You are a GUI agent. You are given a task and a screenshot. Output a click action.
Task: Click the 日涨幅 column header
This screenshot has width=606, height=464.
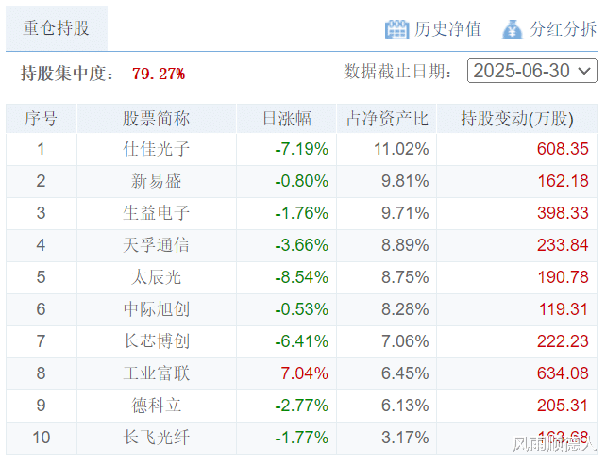[x=287, y=119]
